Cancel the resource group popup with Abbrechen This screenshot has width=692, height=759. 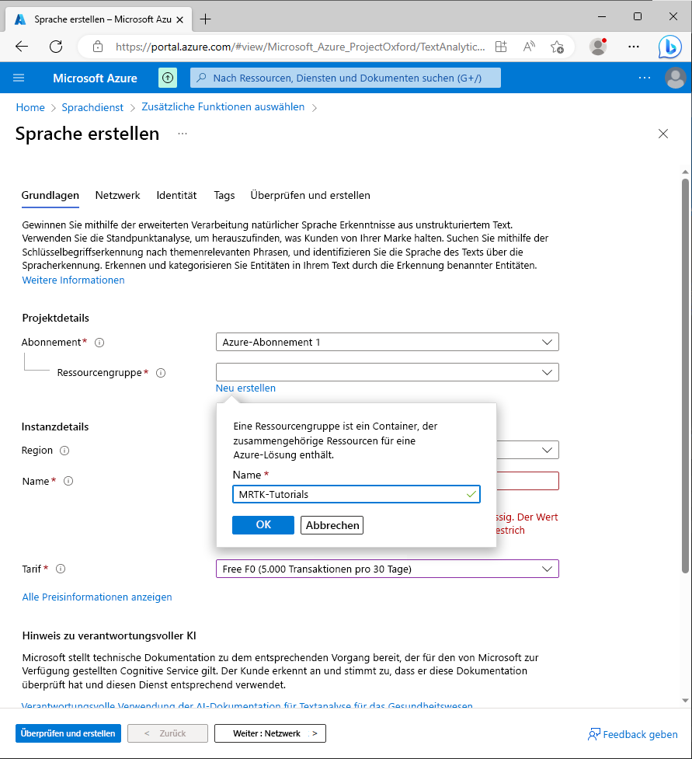pyautogui.click(x=332, y=525)
